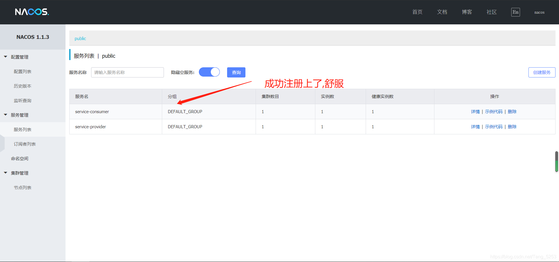Click the NACOS 1.1.3 version label
Viewport: 559px width, 262px height.
pyautogui.click(x=33, y=37)
